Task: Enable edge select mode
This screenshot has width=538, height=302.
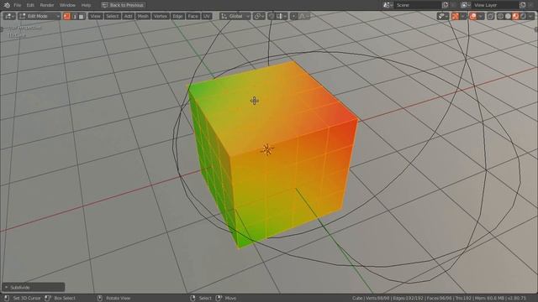Action: [x=75, y=16]
